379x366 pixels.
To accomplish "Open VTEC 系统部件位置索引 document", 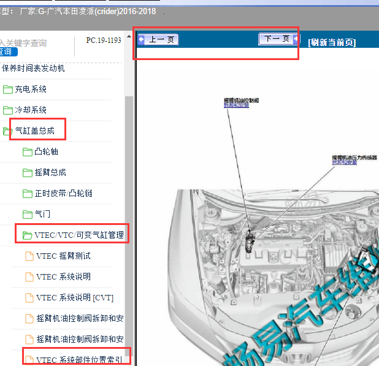I will [x=79, y=360].
